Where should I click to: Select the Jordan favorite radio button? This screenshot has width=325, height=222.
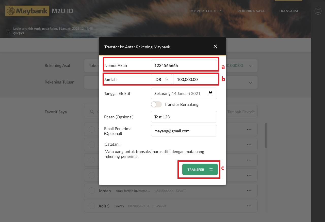point(92,191)
